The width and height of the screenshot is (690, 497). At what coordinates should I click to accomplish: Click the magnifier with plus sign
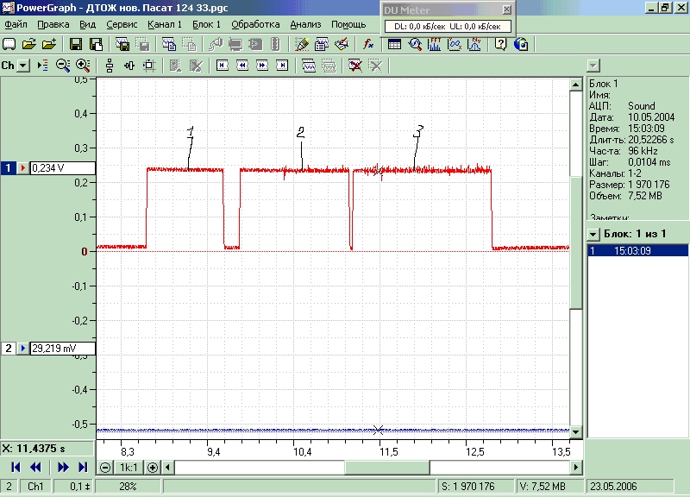(83, 66)
